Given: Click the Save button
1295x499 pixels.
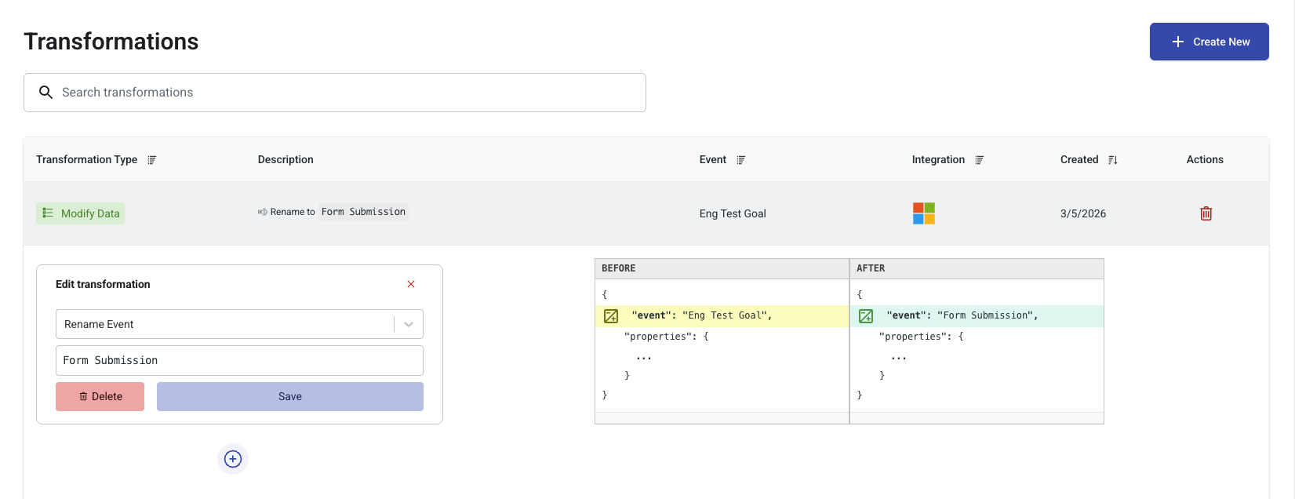Looking at the screenshot, I should pos(289,396).
